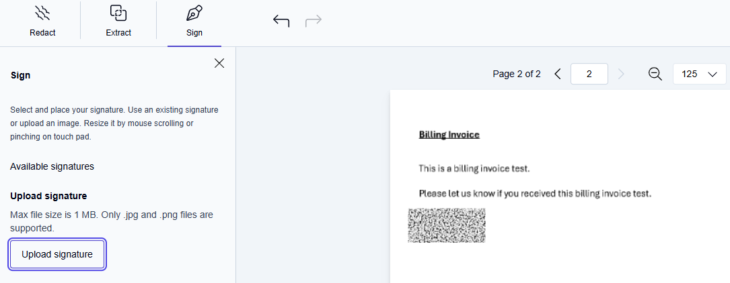Select the Redact tool icon
The image size is (730, 283).
coord(42,13)
